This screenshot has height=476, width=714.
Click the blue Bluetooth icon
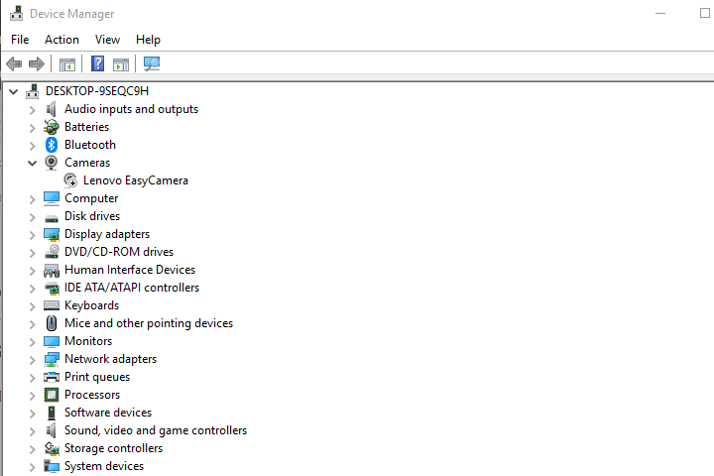(51, 145)
